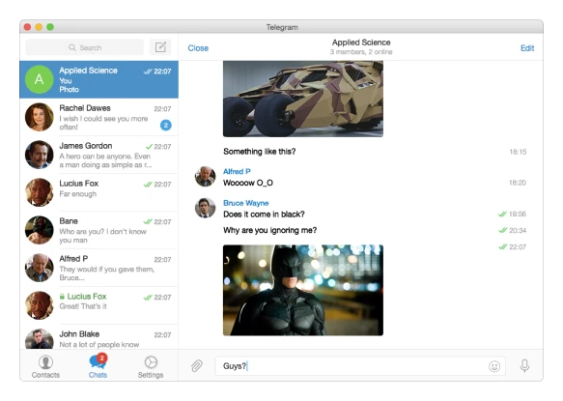The width and height of the screenshot is (563, 401).
Task: Open the James Gordon conversation
Action: pos(99,155)
